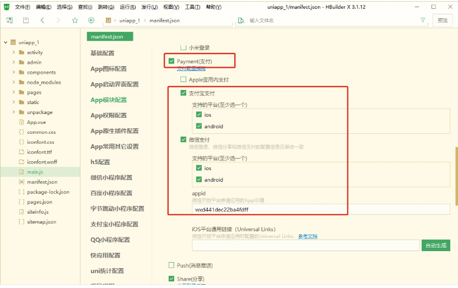Click the common.css file icon

pyautogui.click(x=21, y=132)
